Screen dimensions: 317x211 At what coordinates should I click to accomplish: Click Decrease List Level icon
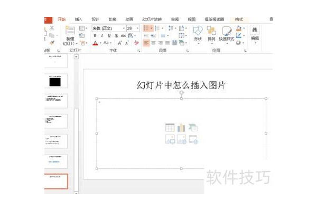pos(146,35)
